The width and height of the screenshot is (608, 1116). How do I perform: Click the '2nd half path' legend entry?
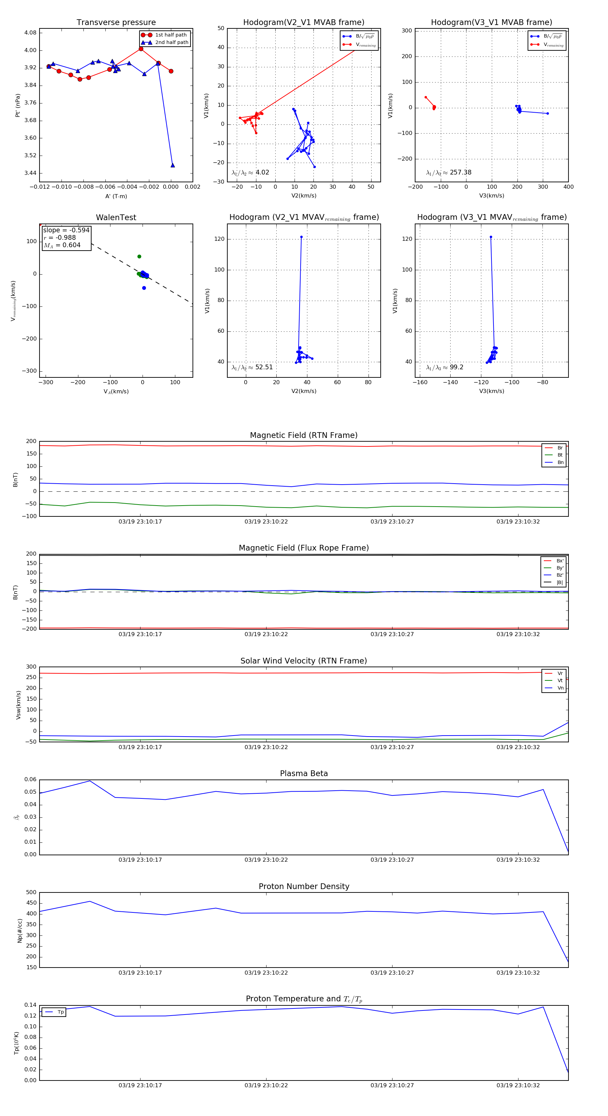click(x=165, y=43)
